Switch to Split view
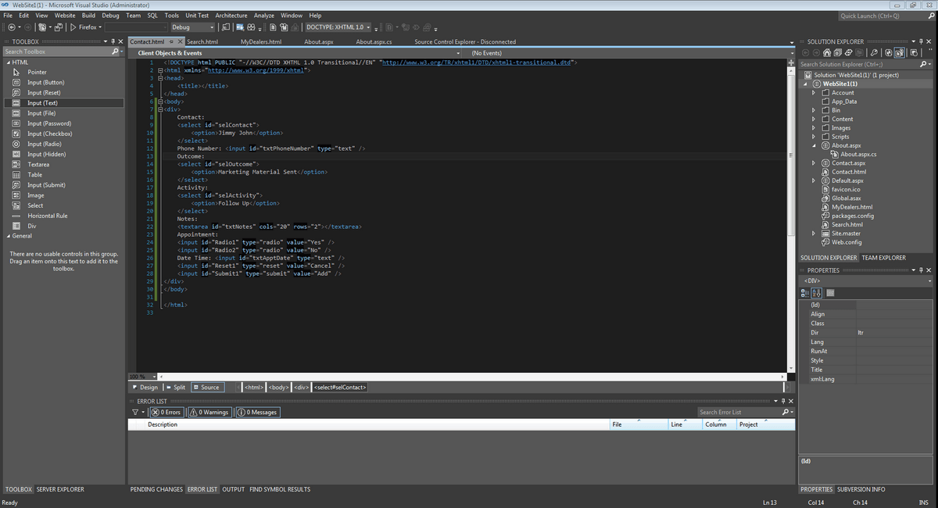This screenshot has height=508, width=938. [x=176, y=387]
